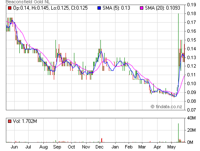Click the 0.08 price axis label
The width and height of the screenshot is (200, 151).
pyautogui.click(x=192, y=101)
